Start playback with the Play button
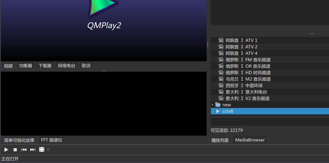 6,150
